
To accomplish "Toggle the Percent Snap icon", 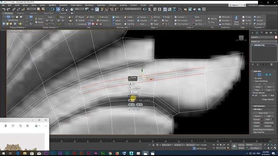I will click(x=112, y=10).
